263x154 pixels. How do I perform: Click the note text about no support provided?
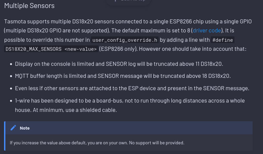click(97, 143)
